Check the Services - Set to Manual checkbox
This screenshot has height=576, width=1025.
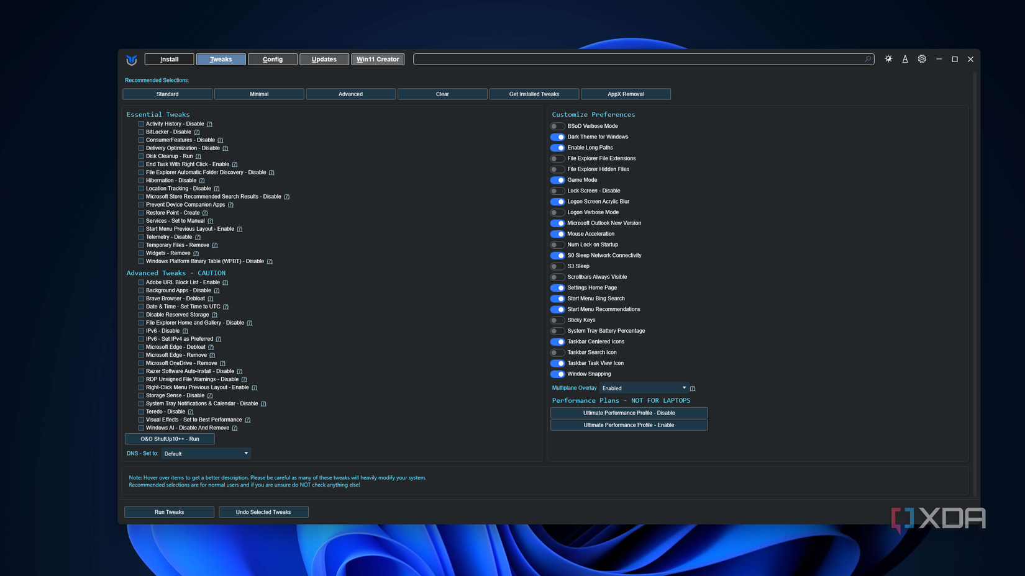point(141,221)
